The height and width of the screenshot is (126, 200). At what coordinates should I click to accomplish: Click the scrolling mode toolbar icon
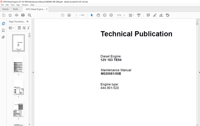tap(139, 15)
